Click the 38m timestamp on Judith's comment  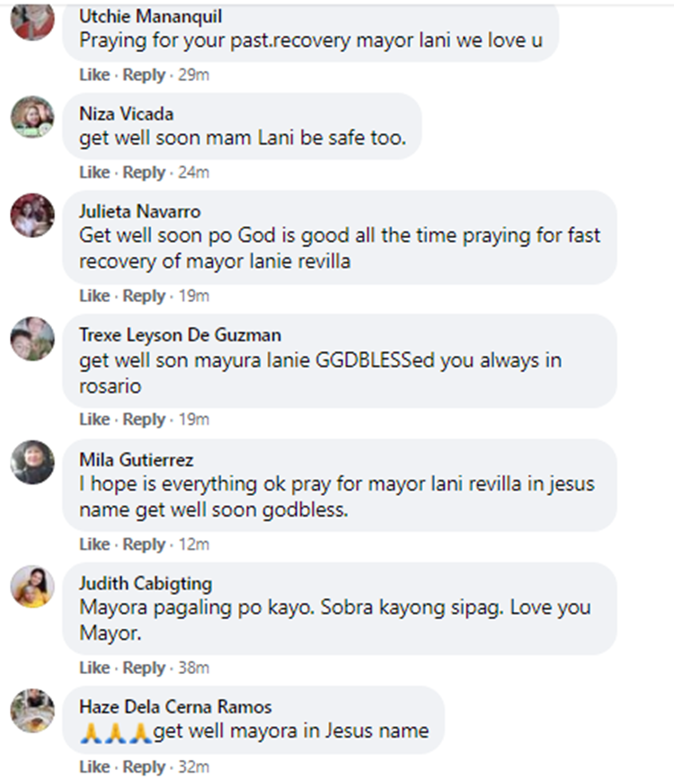point(193,668)
